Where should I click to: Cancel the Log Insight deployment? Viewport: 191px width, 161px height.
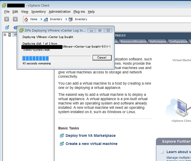(102, 57)
